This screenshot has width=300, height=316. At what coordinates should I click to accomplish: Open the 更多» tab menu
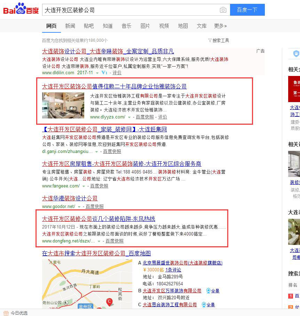(x=220, y=26)
